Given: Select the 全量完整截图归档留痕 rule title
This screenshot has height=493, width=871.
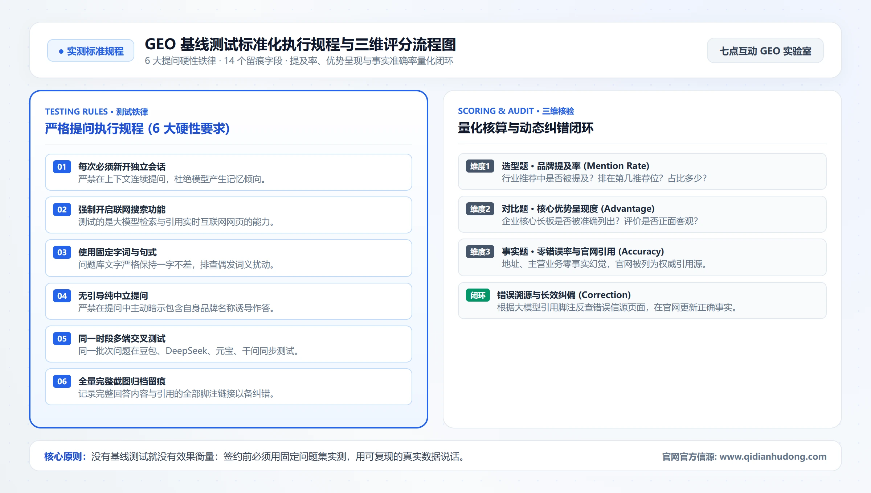Looking at the screenshot, I should 122,381.
